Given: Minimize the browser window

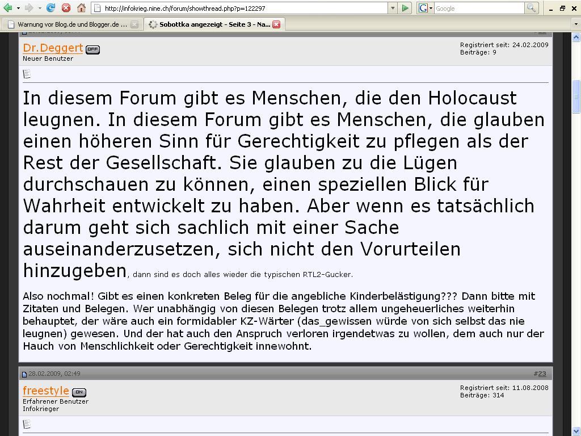Looking at the screenshot, I should pyautogui.click(x=550, y=9).
